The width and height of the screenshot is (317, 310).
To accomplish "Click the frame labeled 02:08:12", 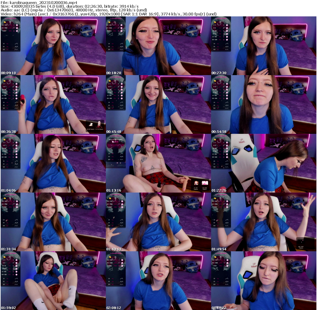I will click(158, 281).
